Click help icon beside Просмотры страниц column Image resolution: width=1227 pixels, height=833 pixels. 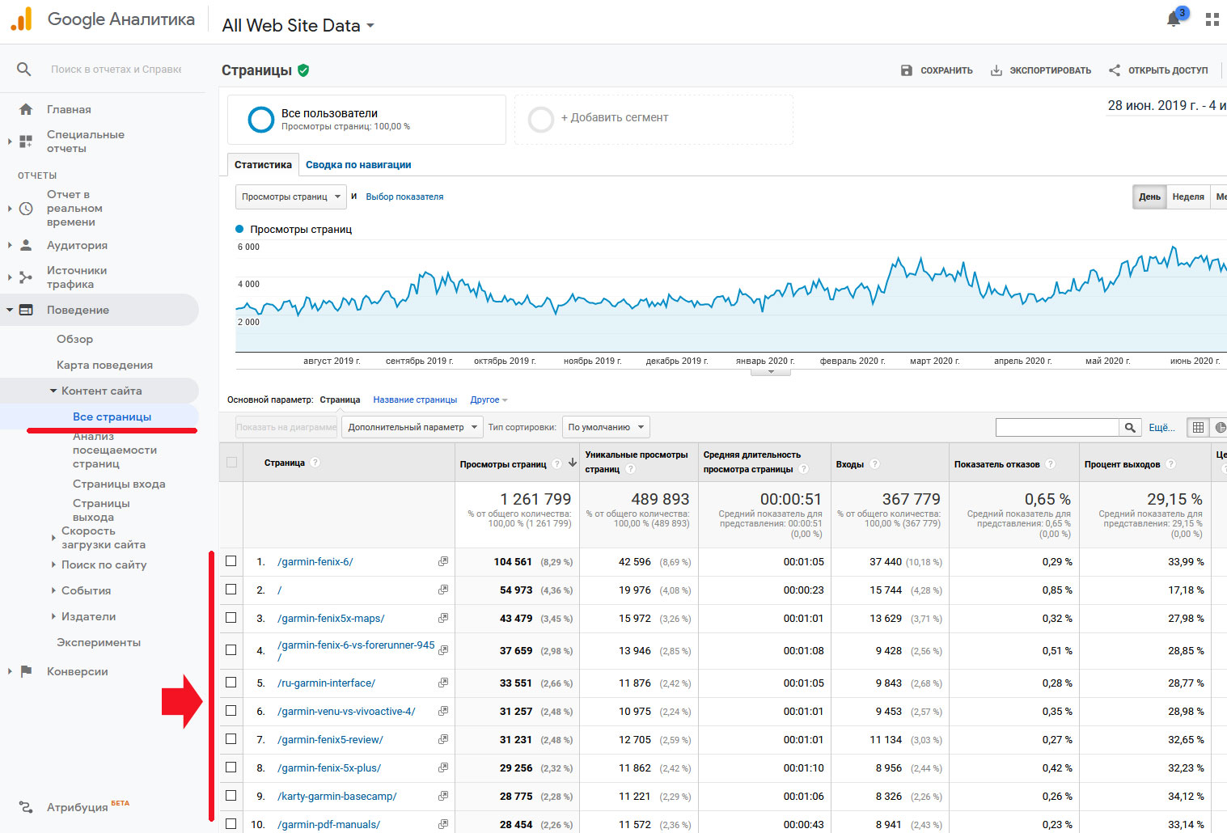[x=557, y=464]
